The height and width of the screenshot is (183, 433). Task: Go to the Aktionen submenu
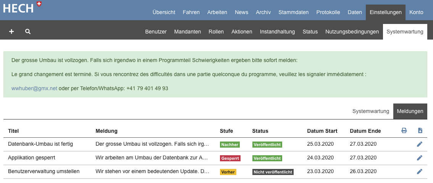click(242, 32)
